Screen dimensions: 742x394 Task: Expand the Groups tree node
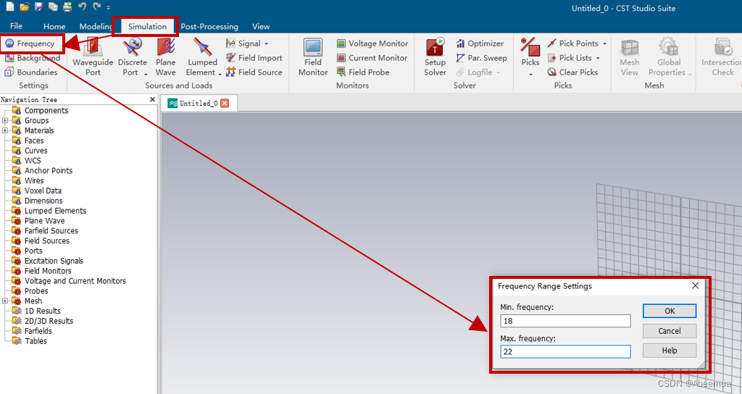[x=5, y=121]
